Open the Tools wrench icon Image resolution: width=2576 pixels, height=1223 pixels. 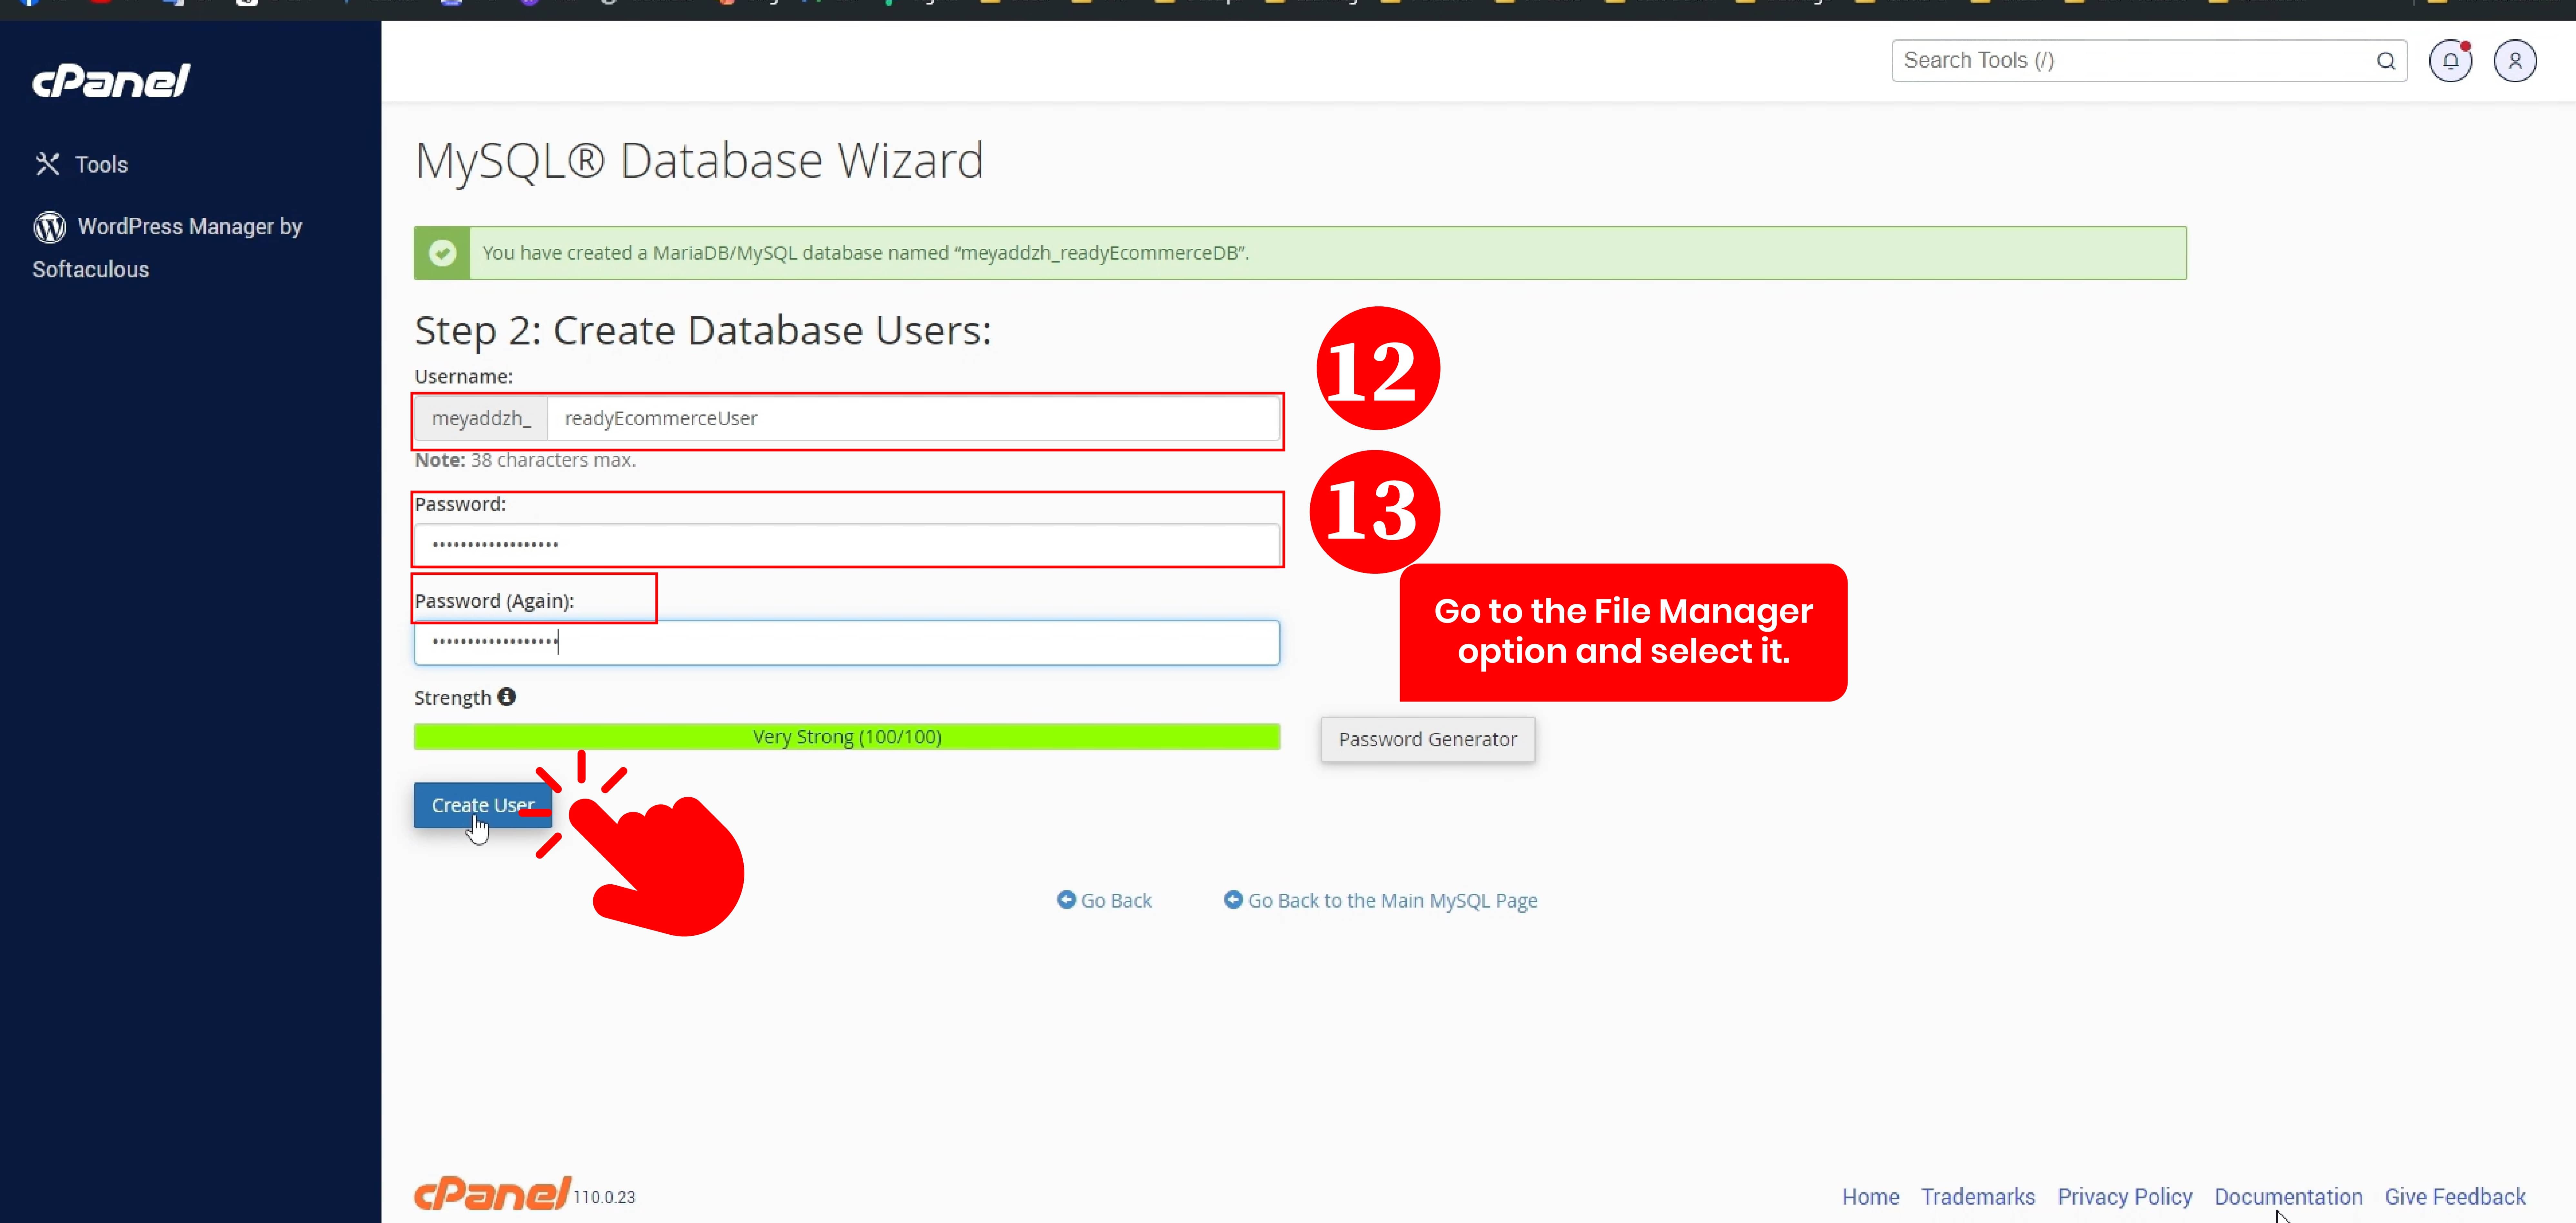(x=47, y=164)
